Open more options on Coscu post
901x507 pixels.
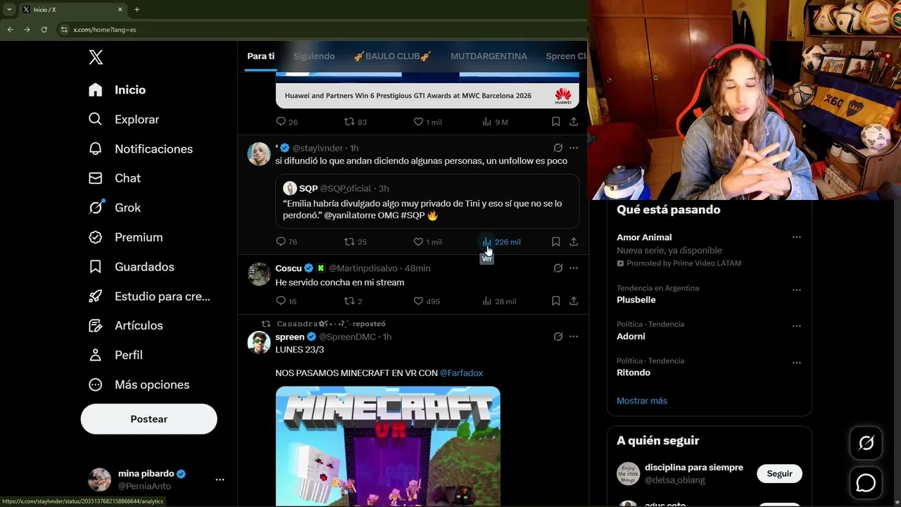click(574, 268)
